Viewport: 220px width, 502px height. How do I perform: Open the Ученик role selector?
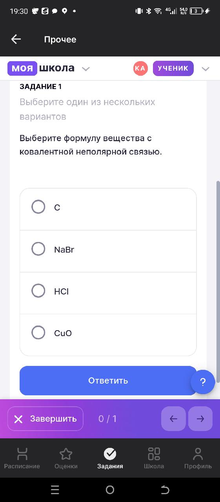(173, 68)
